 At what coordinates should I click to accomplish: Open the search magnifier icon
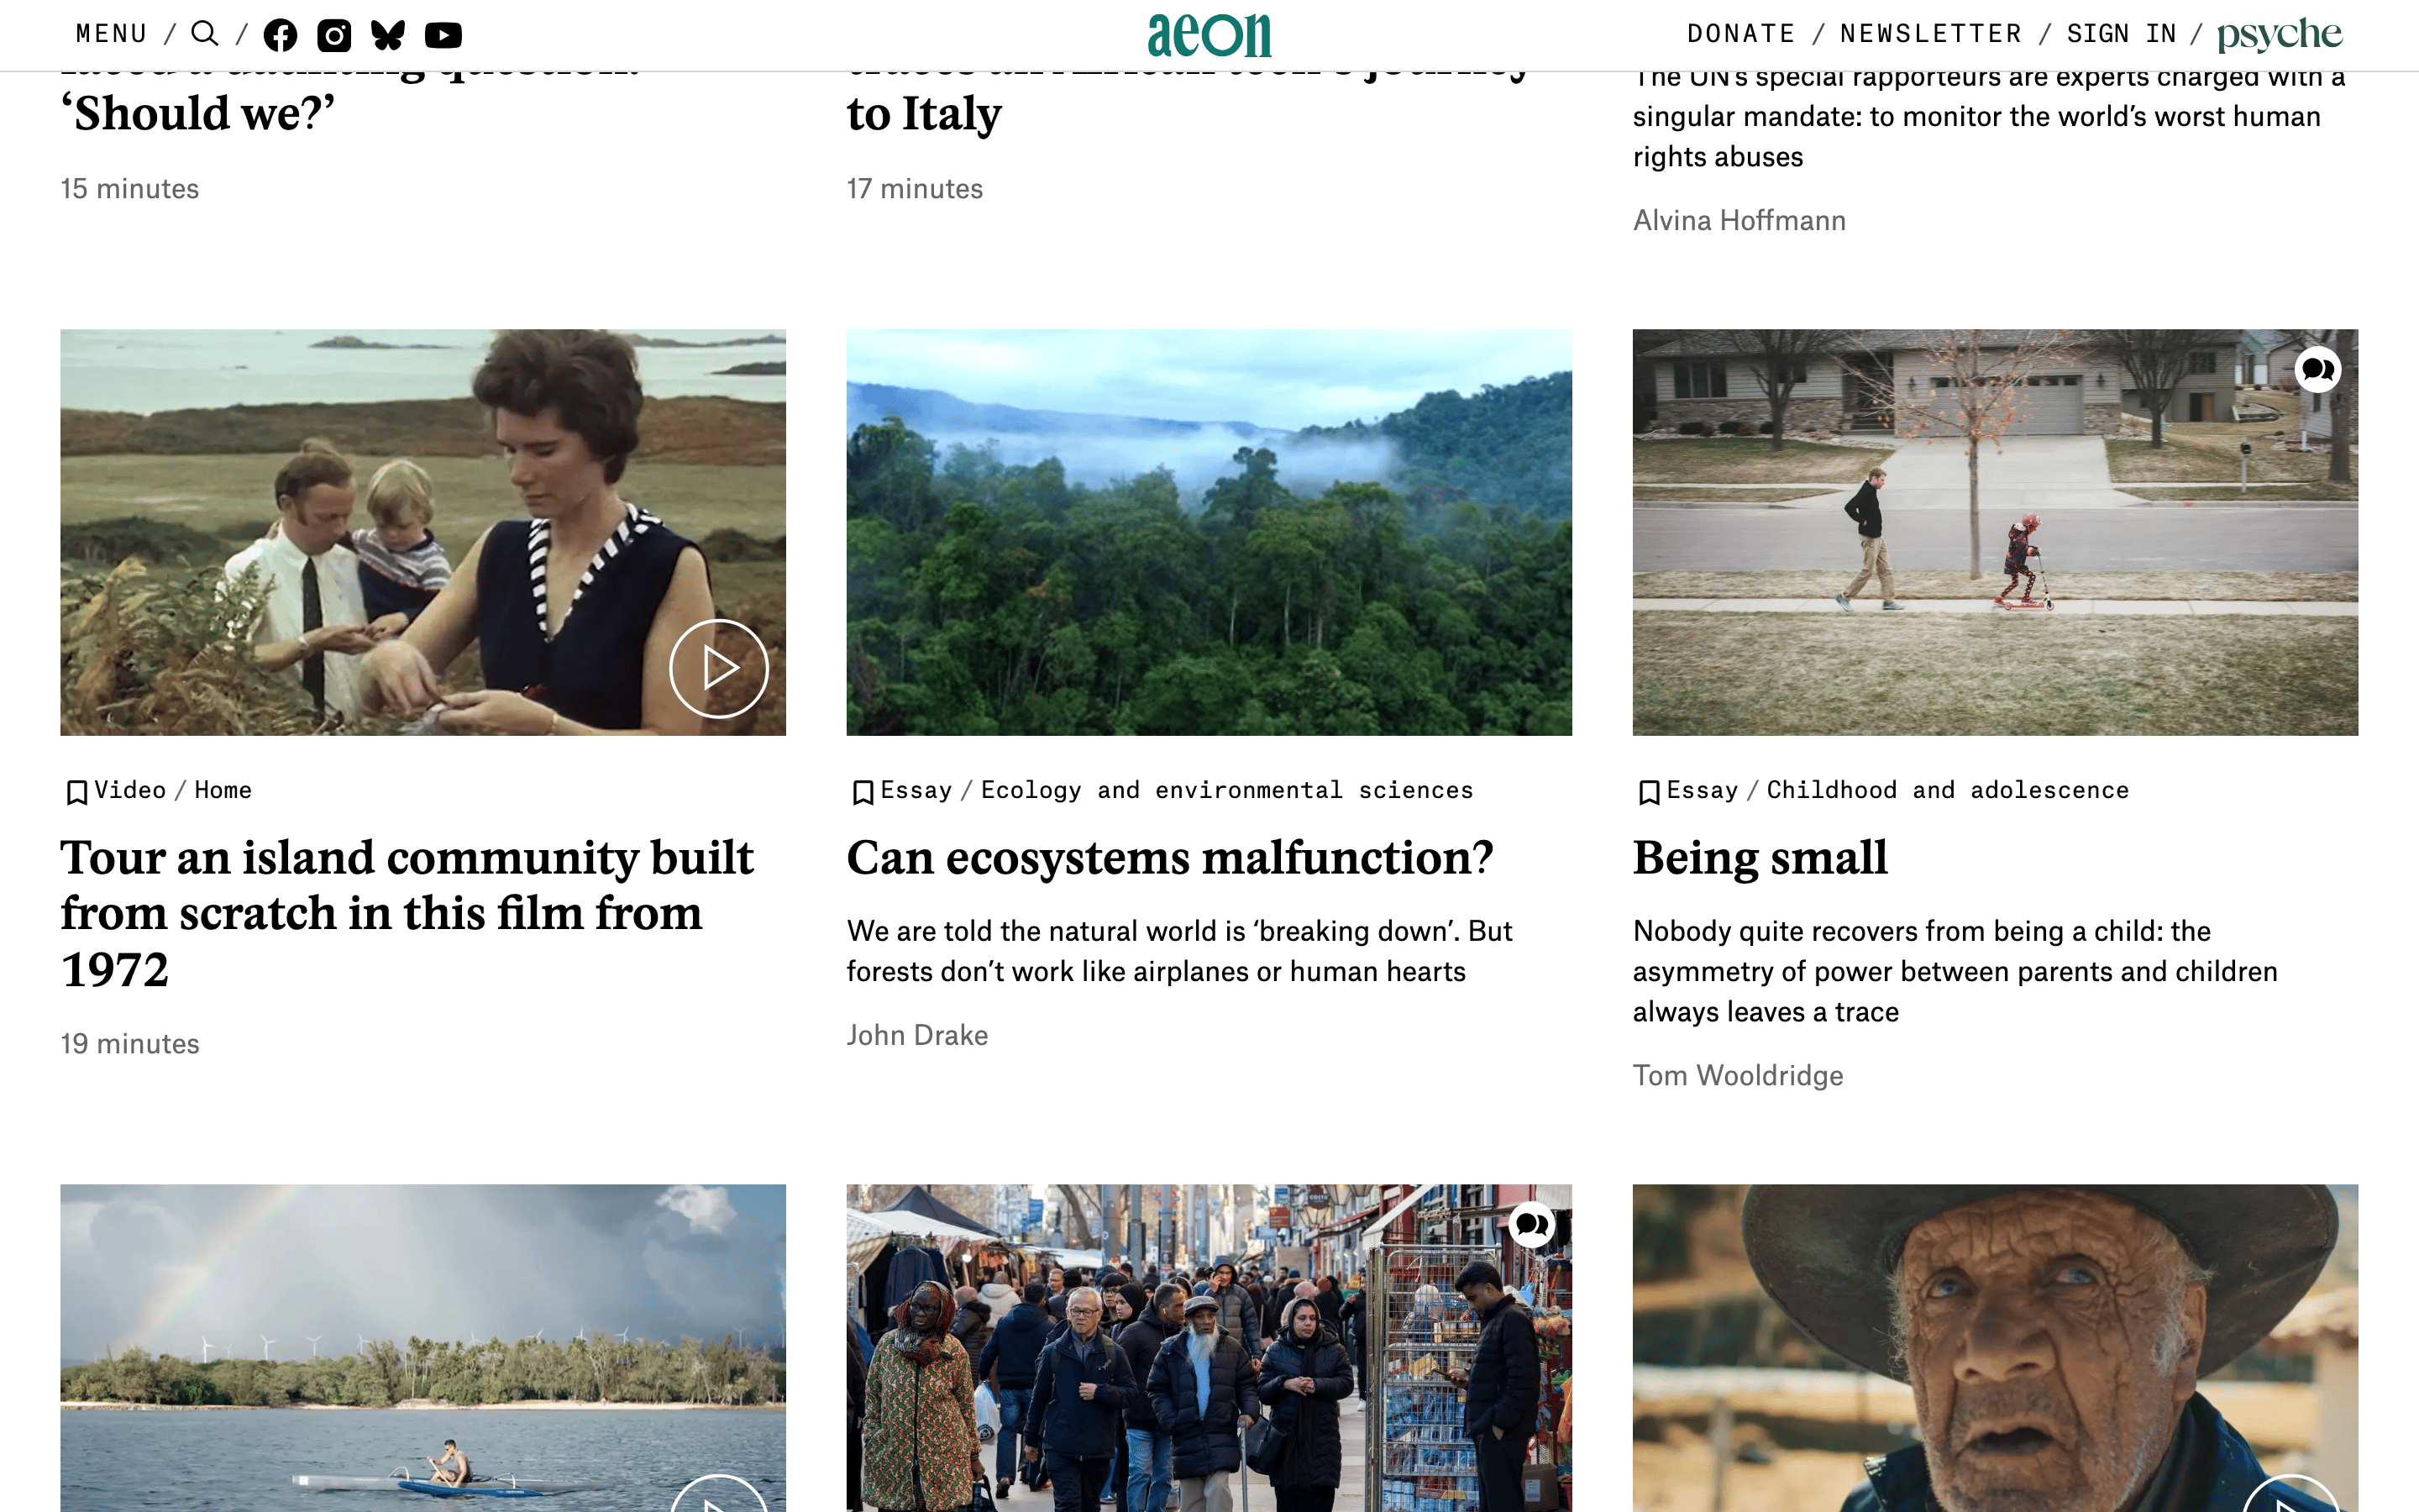coord(205,34)
